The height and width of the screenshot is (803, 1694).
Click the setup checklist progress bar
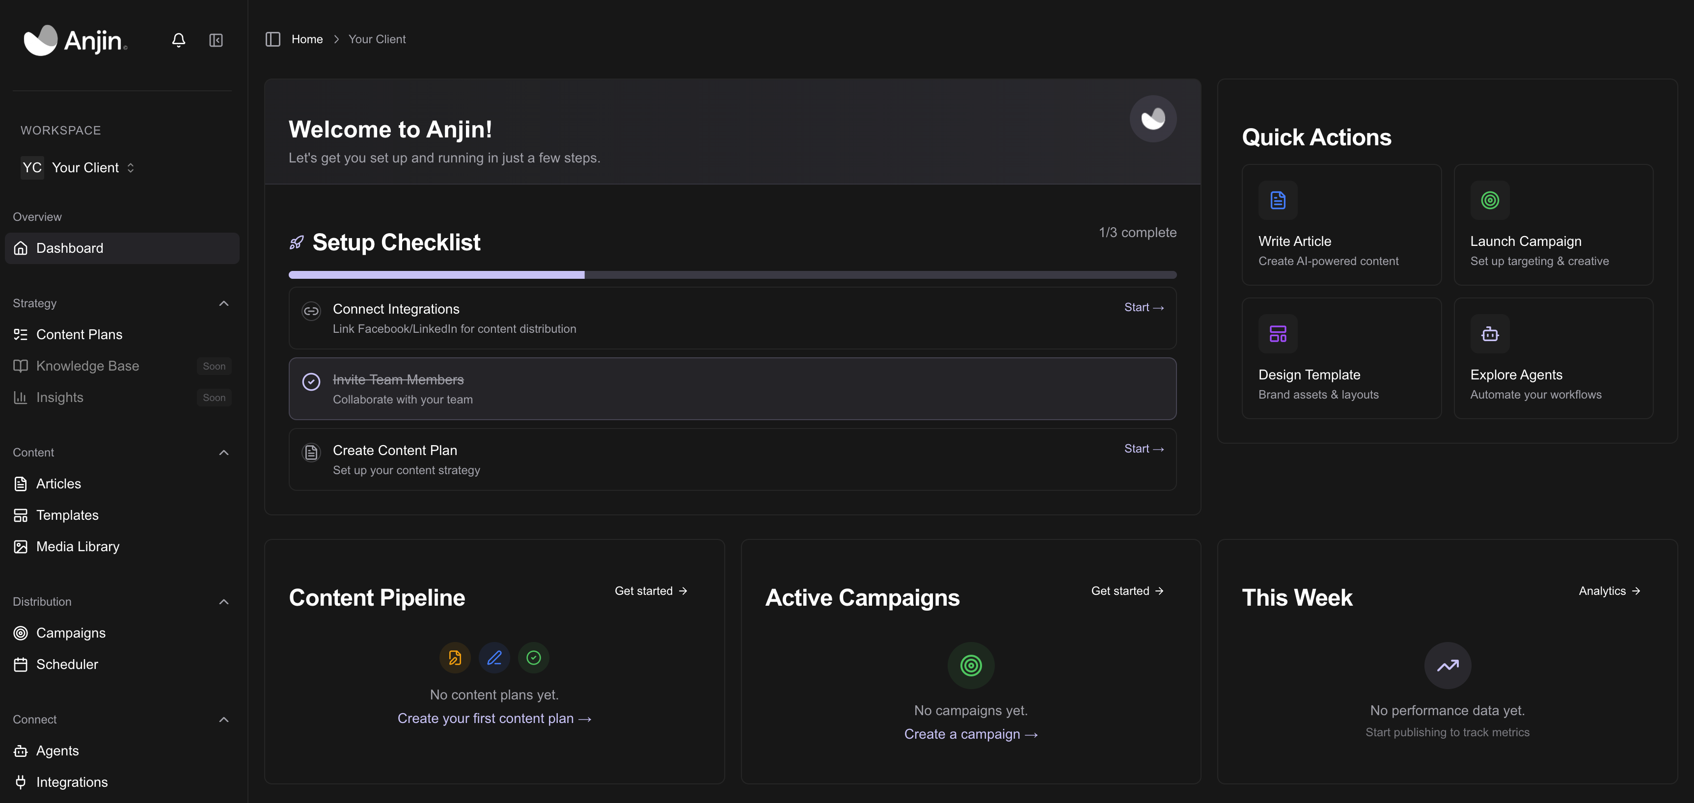[732, 275]
